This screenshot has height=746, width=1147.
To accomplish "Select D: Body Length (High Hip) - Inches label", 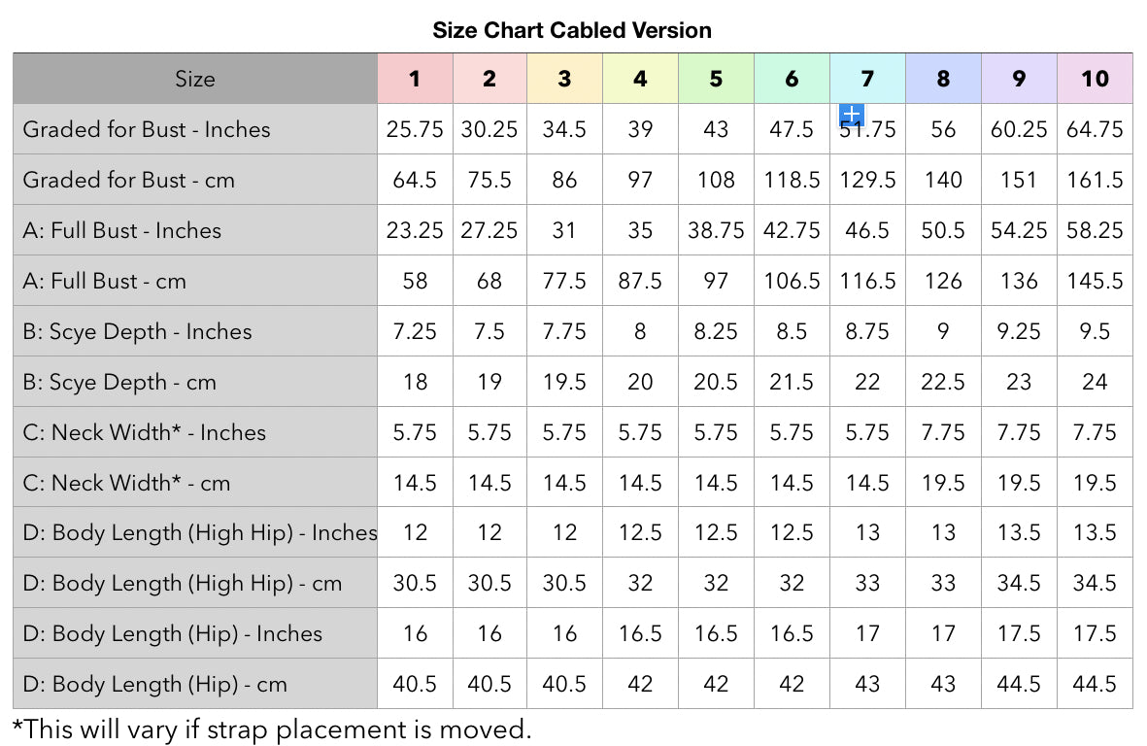I will (x=200, y=532).
